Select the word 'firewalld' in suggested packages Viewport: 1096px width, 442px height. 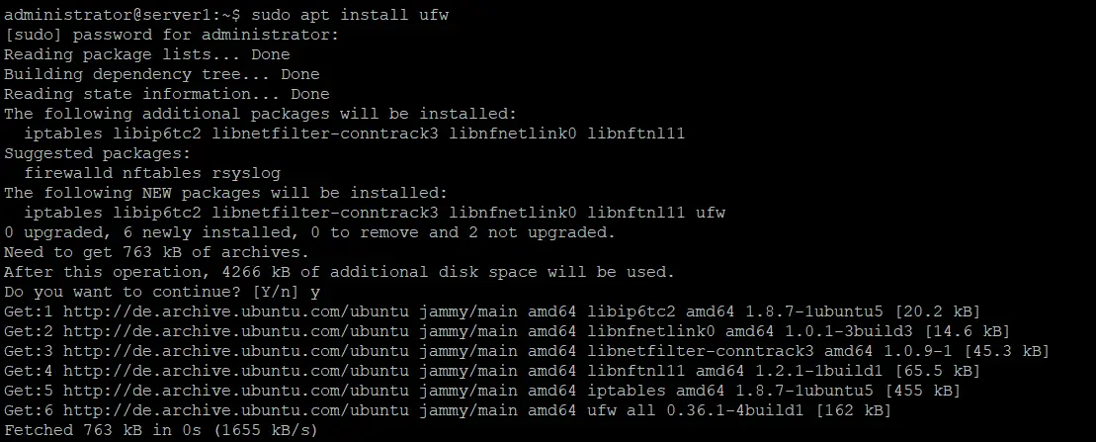[x=68, y=173]
